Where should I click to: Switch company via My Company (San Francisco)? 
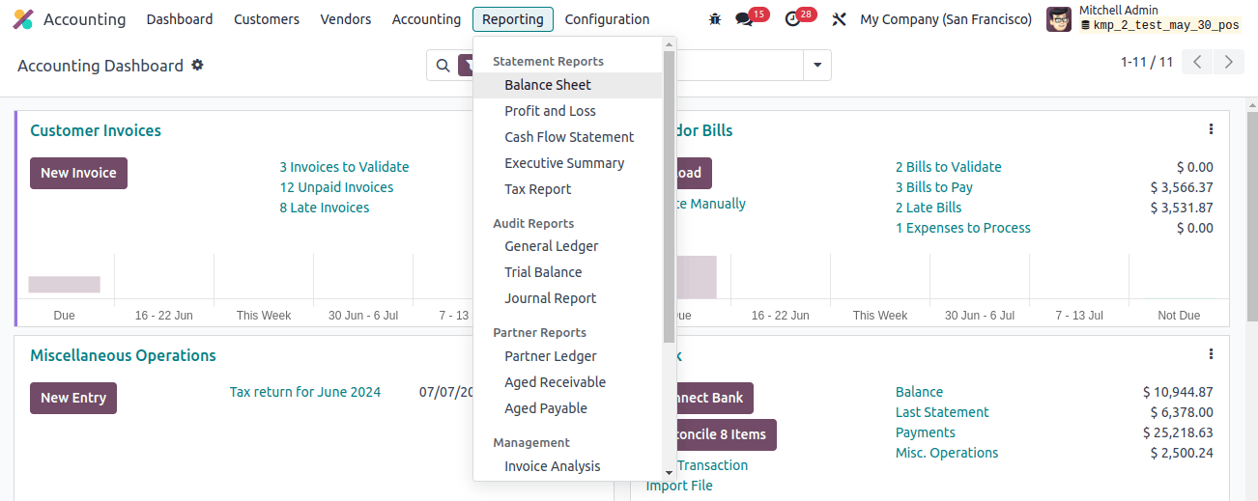(946, 19)
